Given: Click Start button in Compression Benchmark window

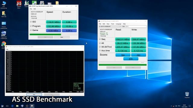Looking at the screenshot, I should (34, 94).
